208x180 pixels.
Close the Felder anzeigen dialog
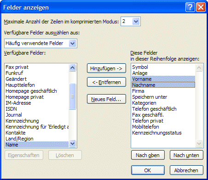click(x=201, y=7)
